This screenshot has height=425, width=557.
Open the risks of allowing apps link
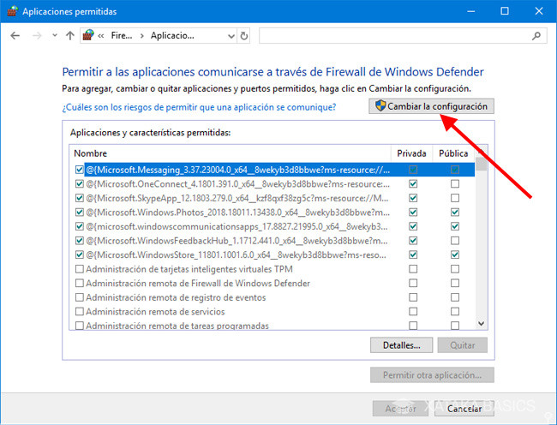(x=199, y=107)
